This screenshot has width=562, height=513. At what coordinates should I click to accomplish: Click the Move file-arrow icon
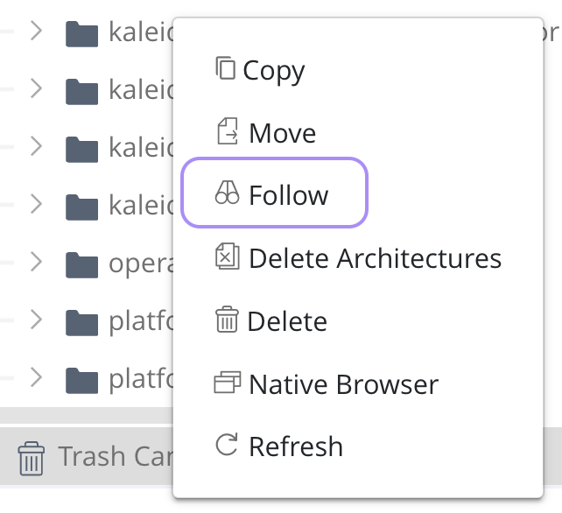tap(228, 131)
